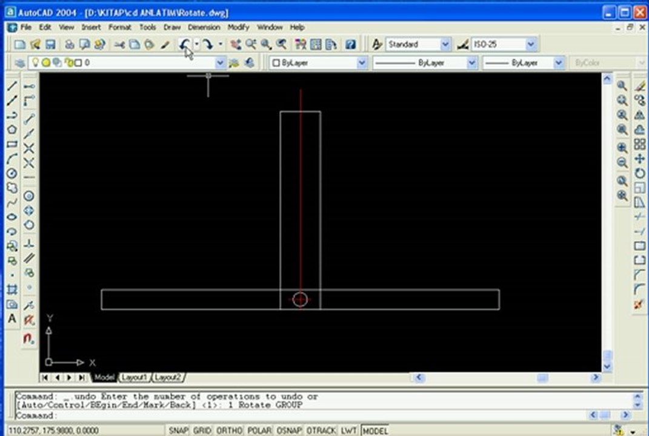
Task: Open the layer list dropdown
Action: [220, 63]
